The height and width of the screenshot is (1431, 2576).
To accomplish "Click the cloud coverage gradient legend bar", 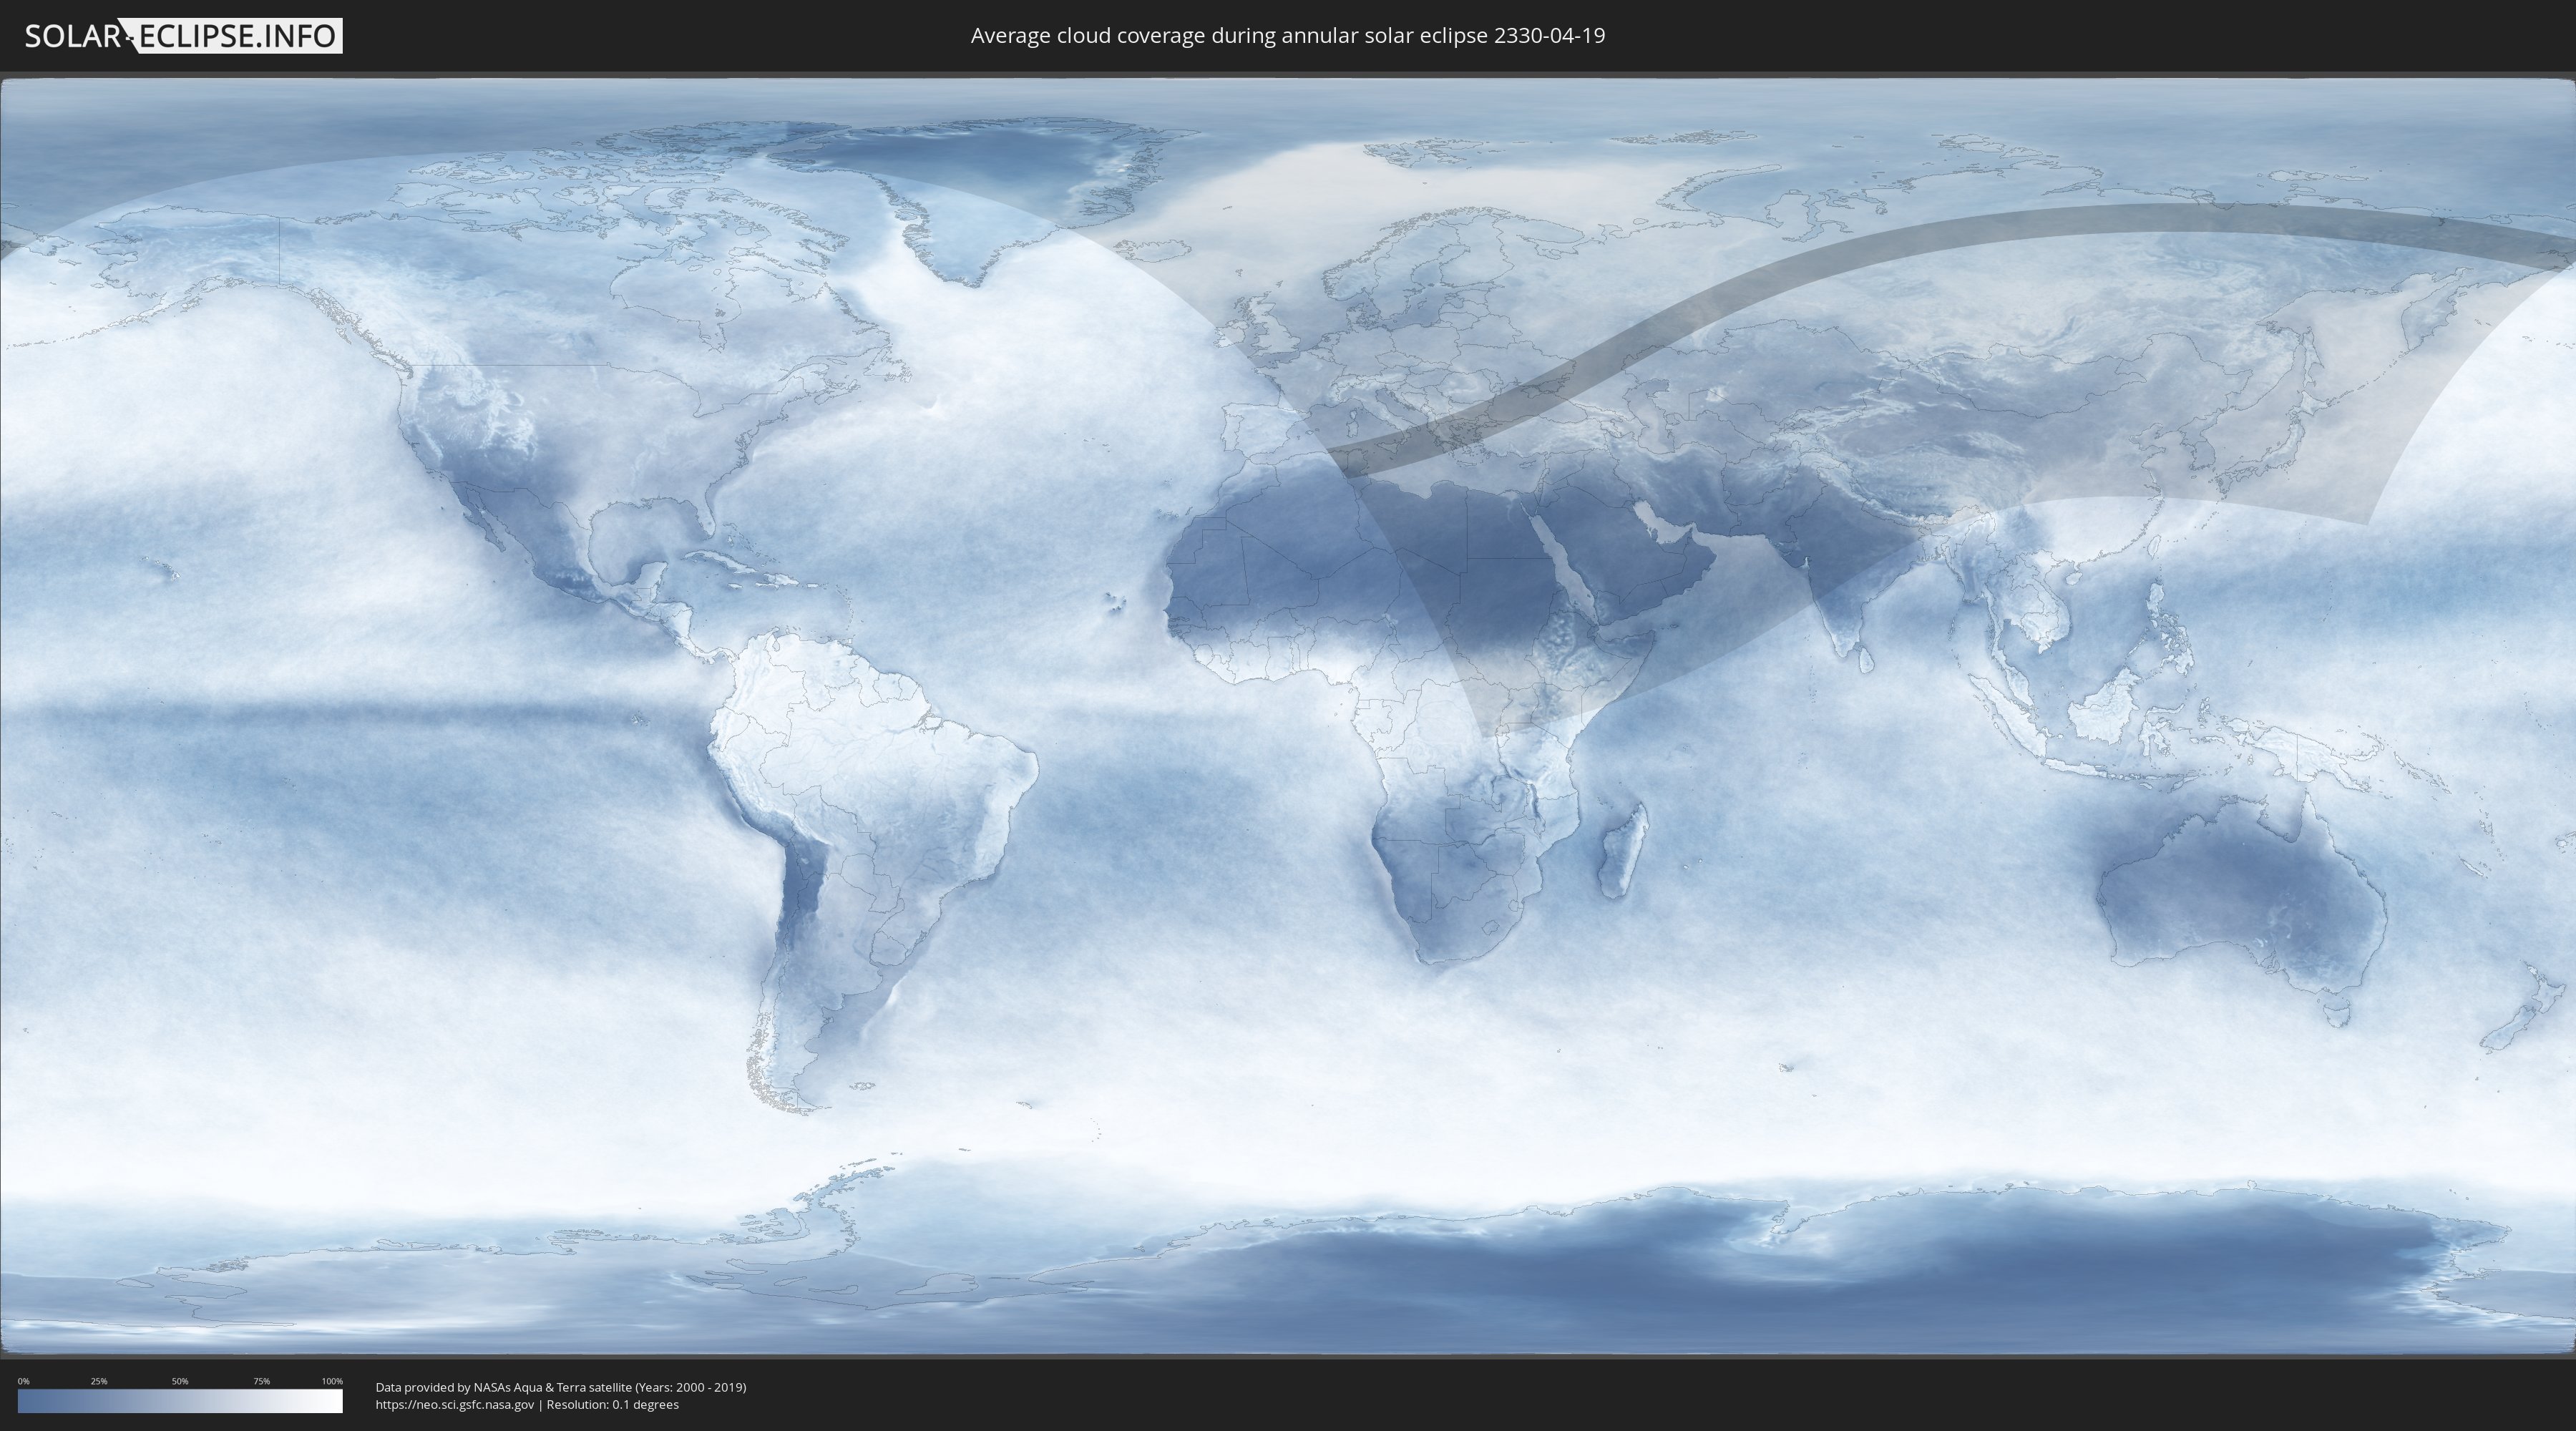I will tap(180, 1401).
